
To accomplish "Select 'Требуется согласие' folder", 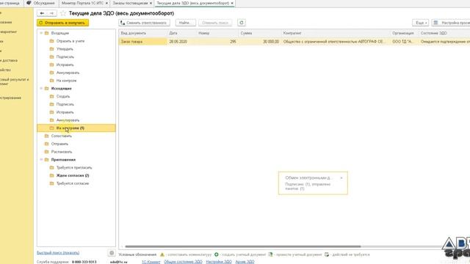I will tap(73, 183).
